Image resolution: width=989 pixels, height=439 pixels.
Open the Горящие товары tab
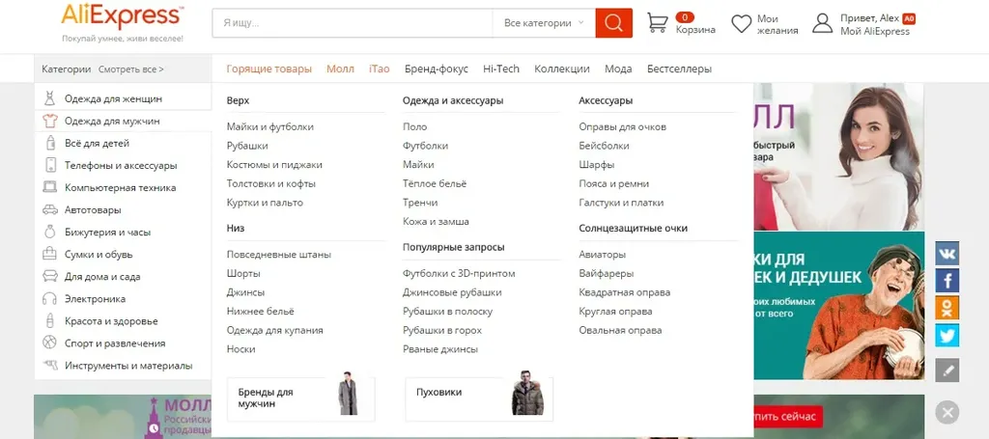pyautogui.click(x=269, y=69)
